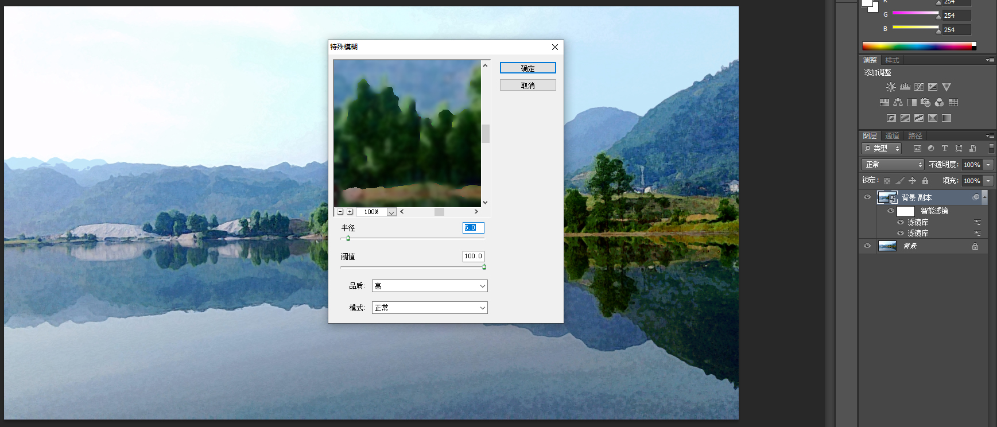Click the zoom-in plus button under preview
The width and height of the screenshot is (997, 427).
[x=350, y=212]
